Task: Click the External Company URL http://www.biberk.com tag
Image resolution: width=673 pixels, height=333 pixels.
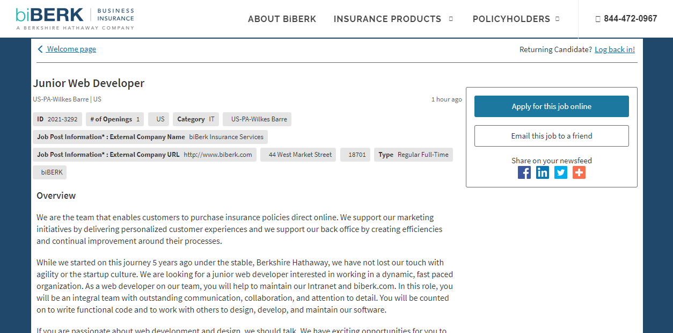Action: [144, 155]
